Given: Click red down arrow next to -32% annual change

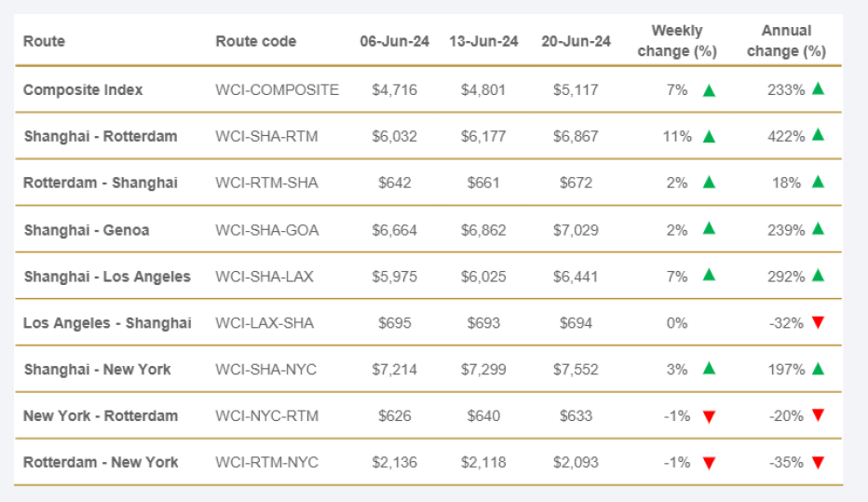Looking at the screenshot, I should (x=818, y=322).
